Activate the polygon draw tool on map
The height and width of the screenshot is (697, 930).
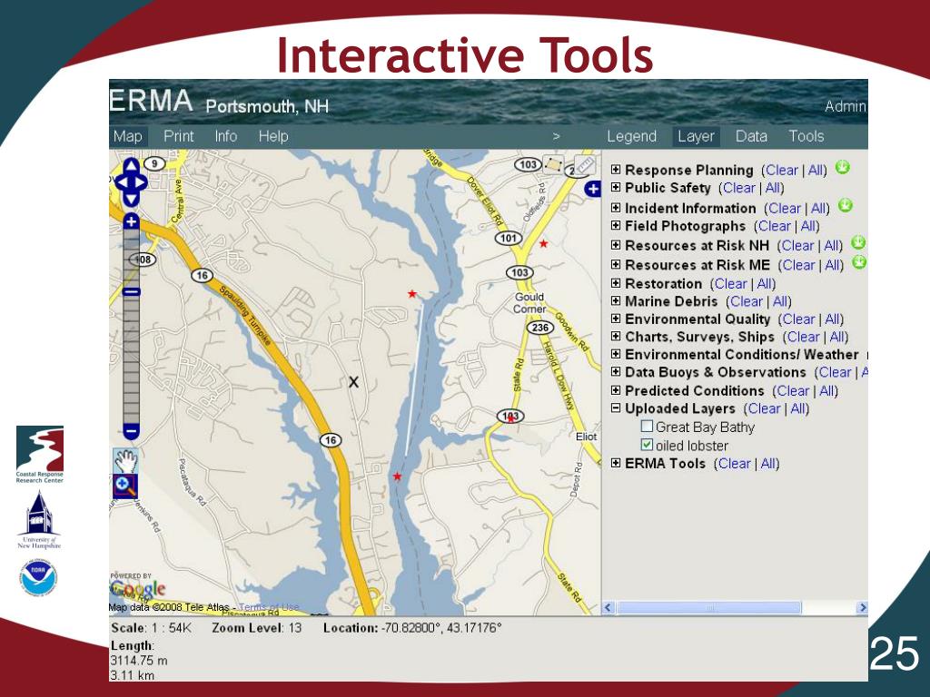pyautogui.click(x=553, y=165)
